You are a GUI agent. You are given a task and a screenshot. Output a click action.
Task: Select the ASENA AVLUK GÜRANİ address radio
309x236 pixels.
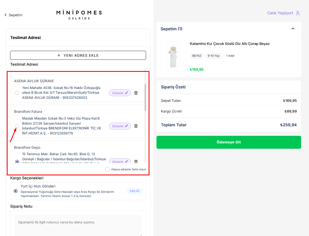tap(17, 93)
